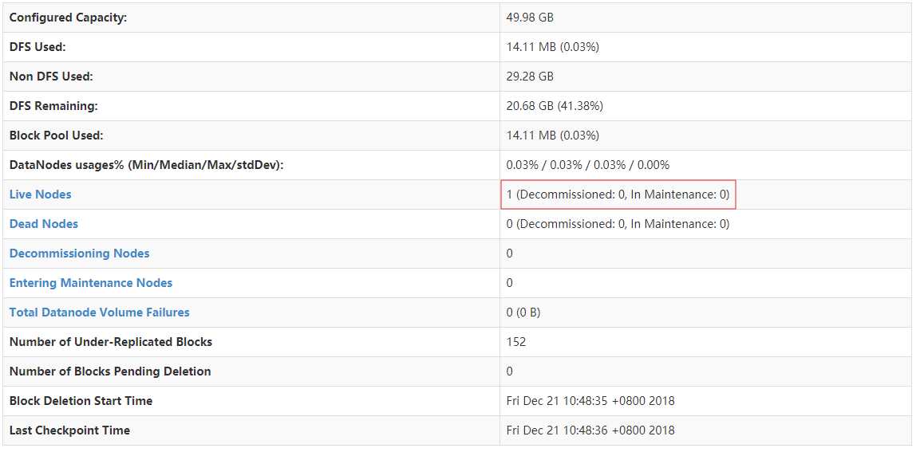Click the Non DFS Used value 29.28 GB
The image size is (916, 452).
pos(530,77)
